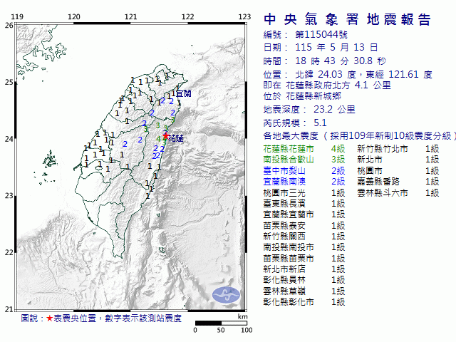Click the 南投縣合歡山 3級 row

pos(304,160)
